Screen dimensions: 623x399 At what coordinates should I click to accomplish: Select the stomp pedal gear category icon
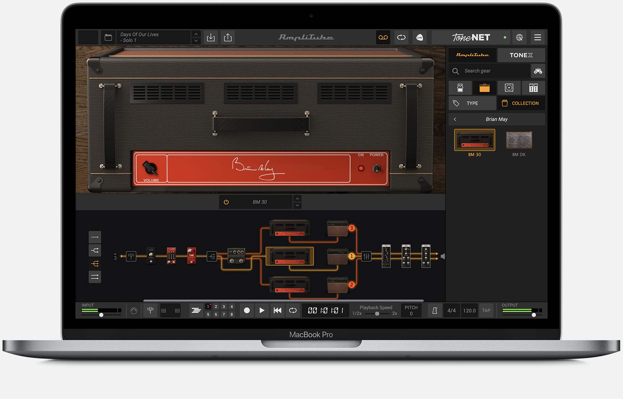460,88
